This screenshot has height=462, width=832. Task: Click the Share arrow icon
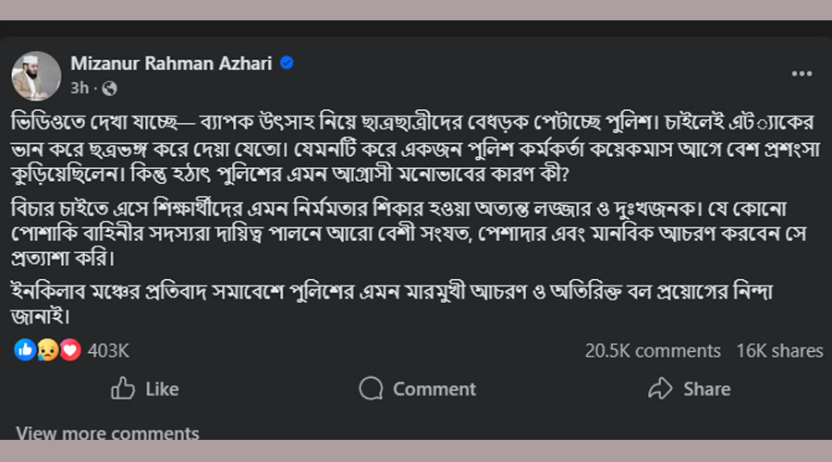click(660, 388)
